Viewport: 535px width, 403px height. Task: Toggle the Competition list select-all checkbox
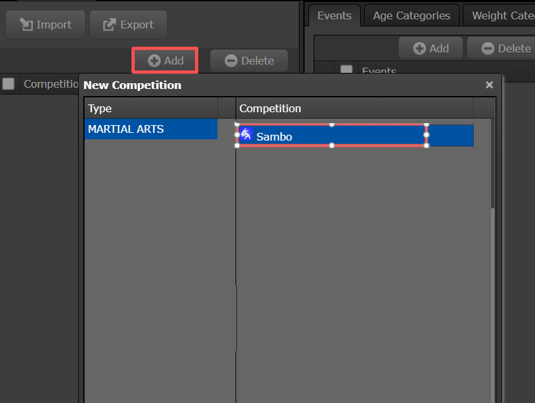click(x=8, y=84)
